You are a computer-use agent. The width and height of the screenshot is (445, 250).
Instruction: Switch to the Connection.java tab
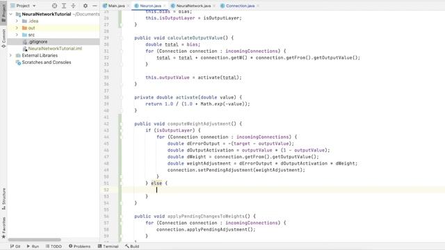tap(240, 6)
